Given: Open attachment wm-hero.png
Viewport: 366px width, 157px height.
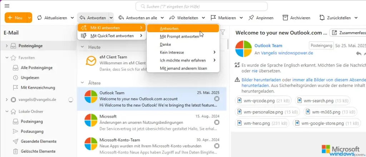Looking at the screenshot, I should 262,123.
